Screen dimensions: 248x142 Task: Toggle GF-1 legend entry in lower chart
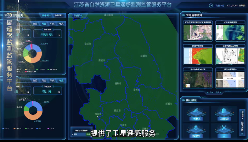[x=39, y=129]
